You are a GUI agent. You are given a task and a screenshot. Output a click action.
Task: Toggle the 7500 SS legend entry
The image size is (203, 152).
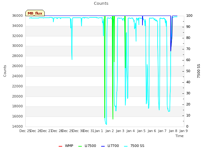point(134,146)
